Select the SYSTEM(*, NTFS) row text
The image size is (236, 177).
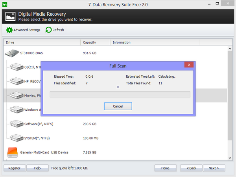click(x=37, y=138)
